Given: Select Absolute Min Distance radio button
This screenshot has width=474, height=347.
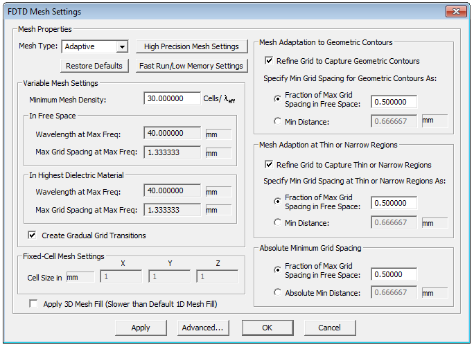Looking at the screenshot, I should coord(278,293).
